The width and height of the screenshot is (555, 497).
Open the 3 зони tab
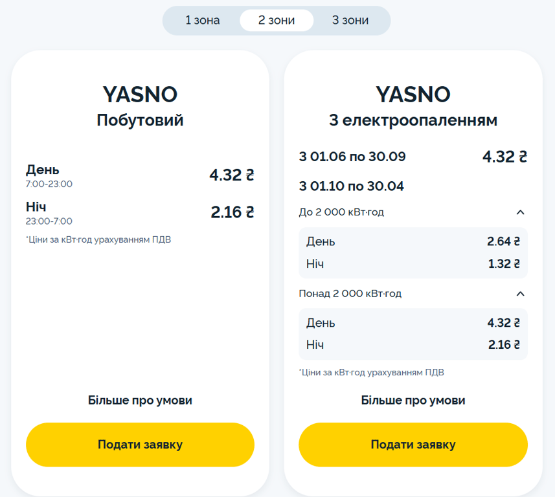pos(350,21)
